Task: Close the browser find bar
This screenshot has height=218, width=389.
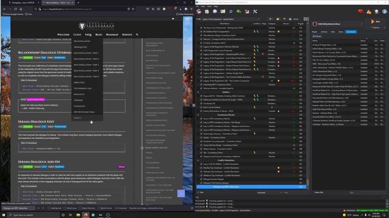Action: tap(192, 208)
